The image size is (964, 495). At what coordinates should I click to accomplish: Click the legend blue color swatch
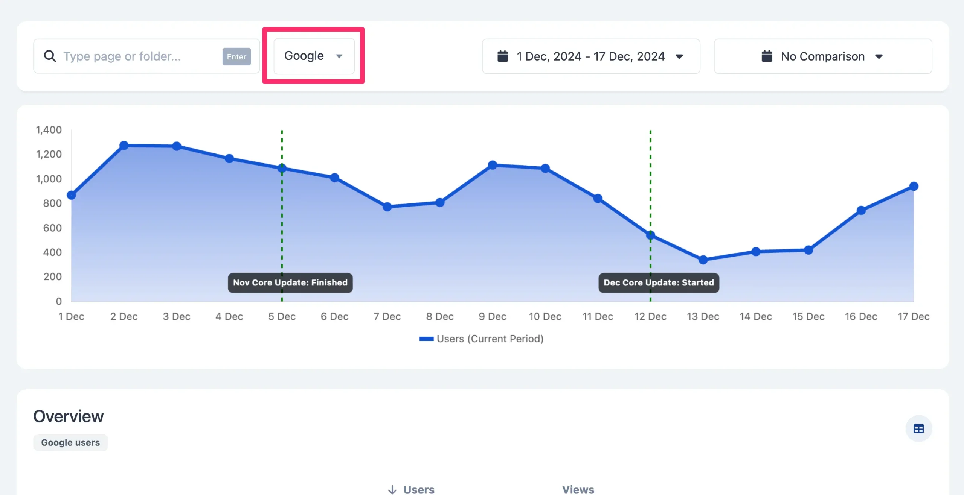pos(426,339)
